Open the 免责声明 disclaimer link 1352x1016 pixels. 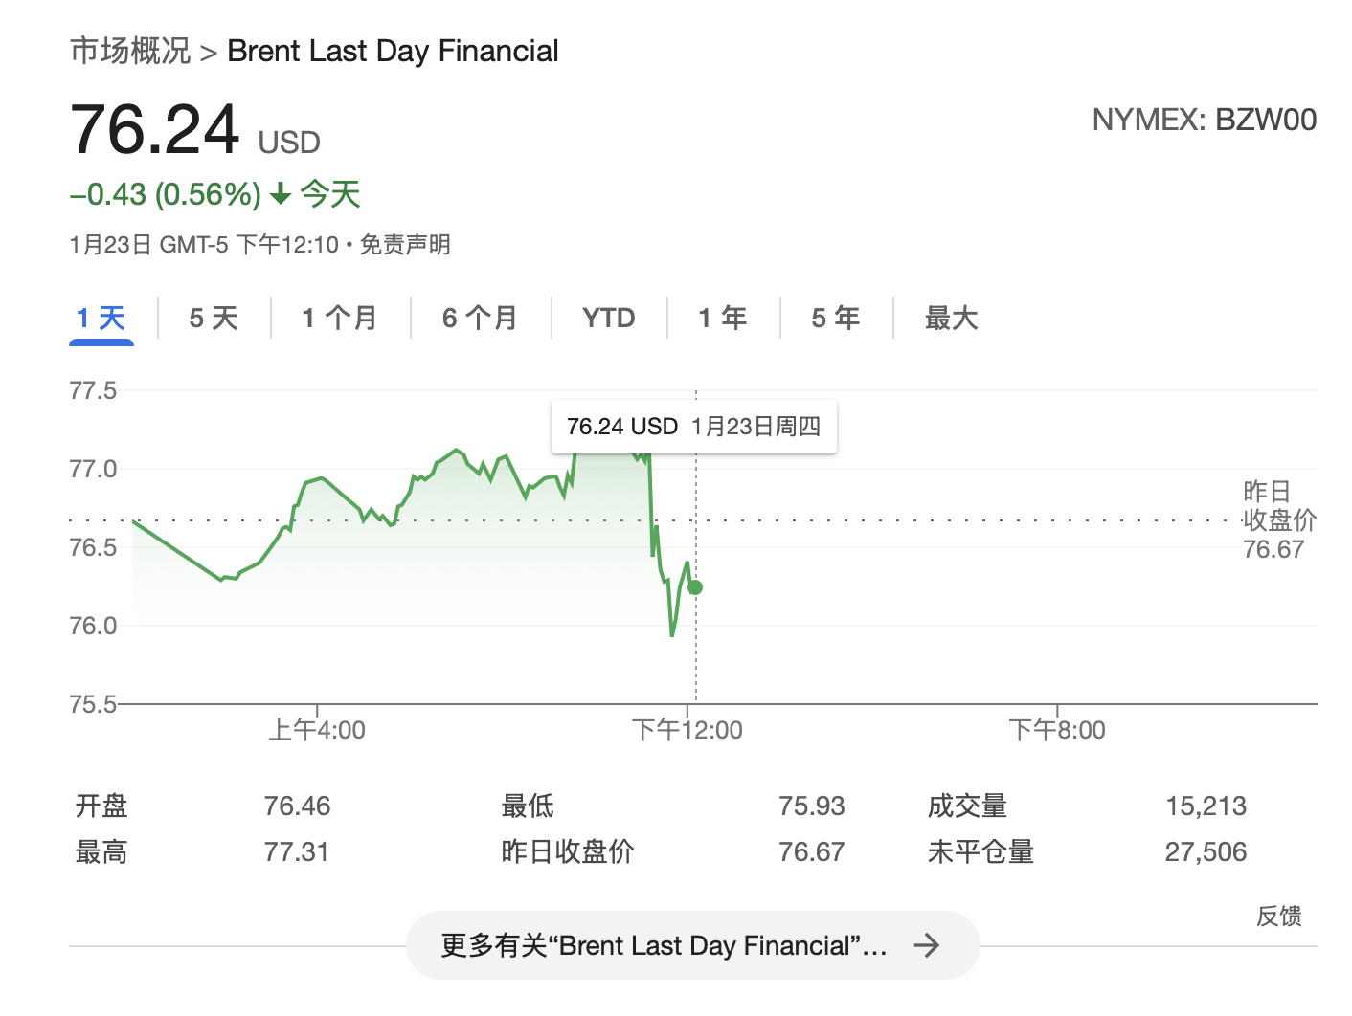[407, 245]
